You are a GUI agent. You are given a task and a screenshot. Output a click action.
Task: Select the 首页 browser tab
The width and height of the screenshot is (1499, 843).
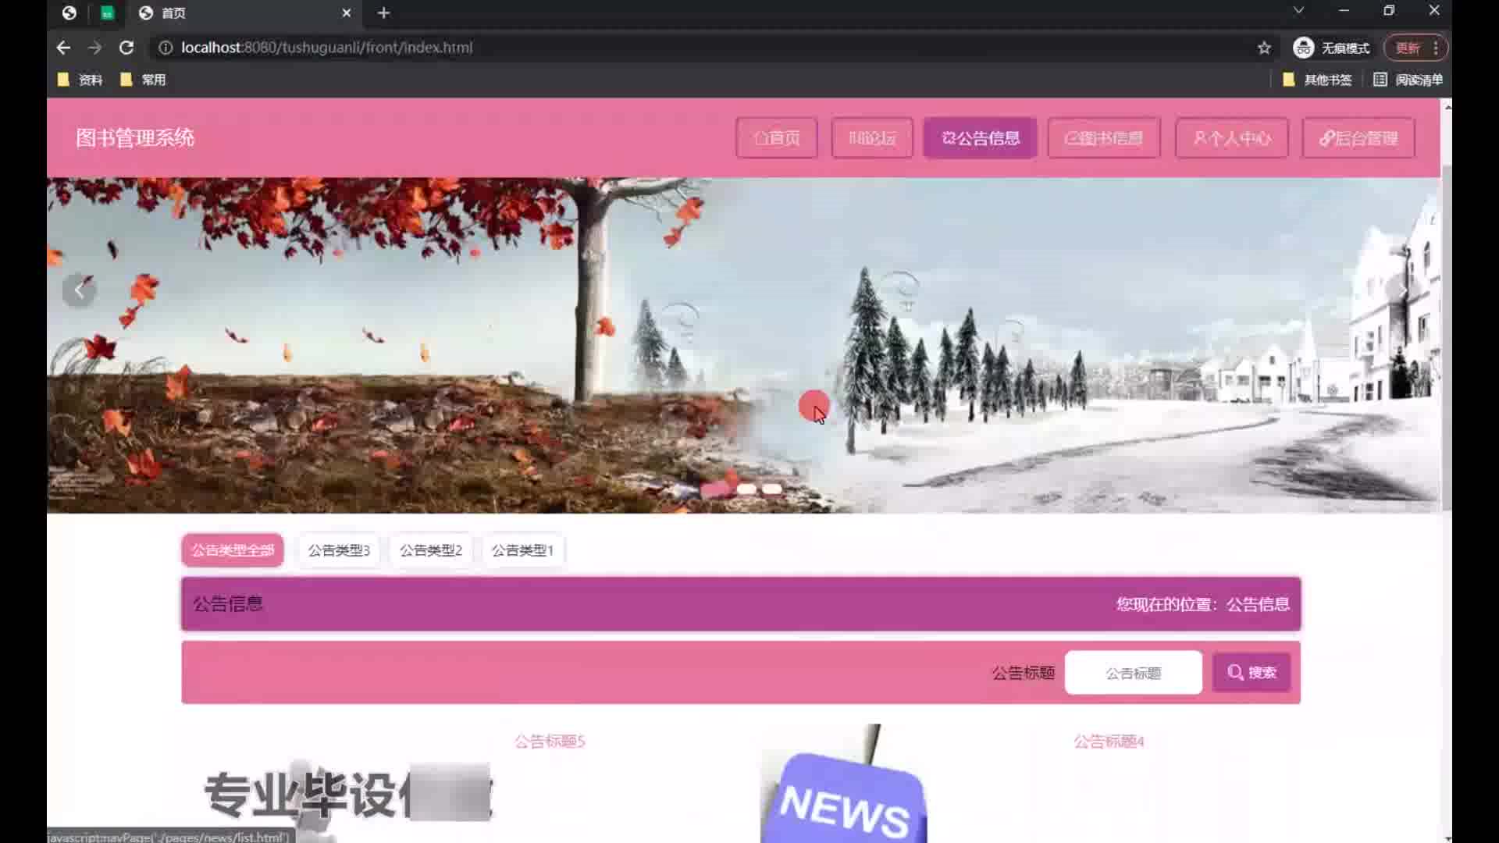click(242, 12)
